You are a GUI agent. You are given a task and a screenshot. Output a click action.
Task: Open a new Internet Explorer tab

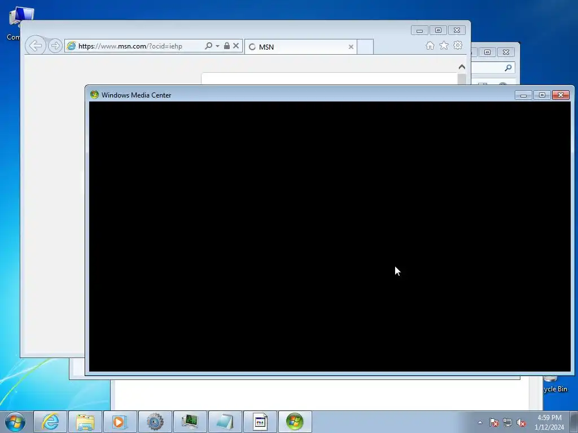365,47
